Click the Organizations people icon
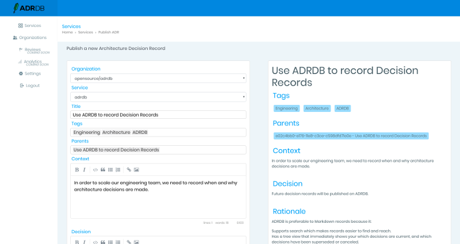 pyautogui.click(x=15, y=37)
